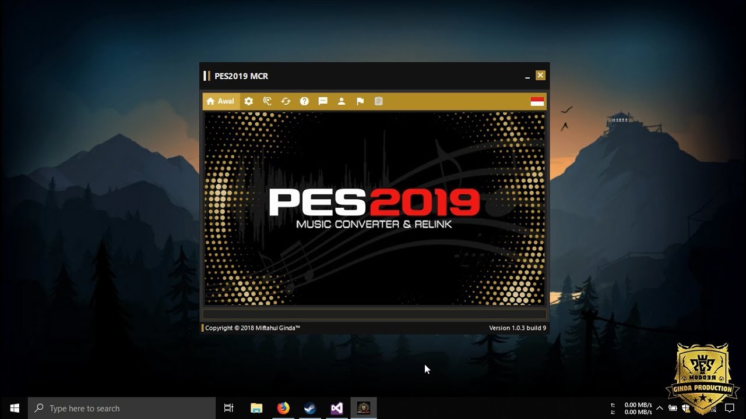Open Steam from the taskbar

(310, 409)
